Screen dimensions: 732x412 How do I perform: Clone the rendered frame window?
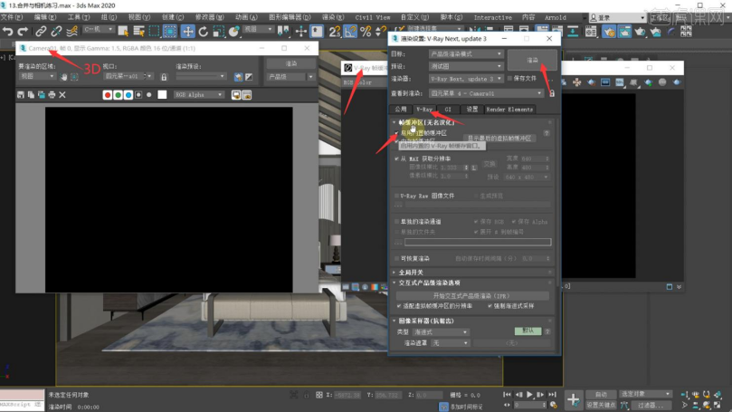tap(42, 95)
